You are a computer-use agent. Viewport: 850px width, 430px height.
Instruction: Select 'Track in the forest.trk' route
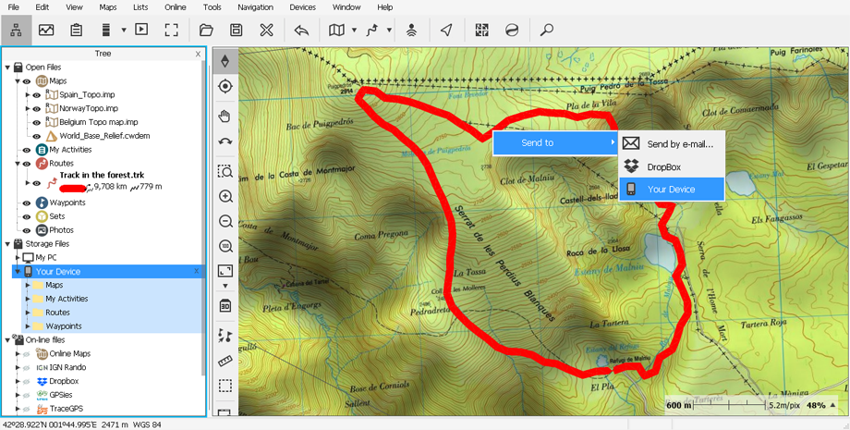tap(102, 175)
